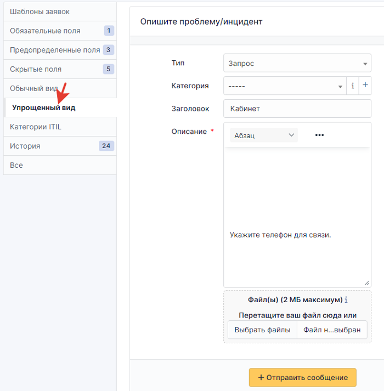
Task: Click the plus icon next to Категория
Action: [365, 86]
